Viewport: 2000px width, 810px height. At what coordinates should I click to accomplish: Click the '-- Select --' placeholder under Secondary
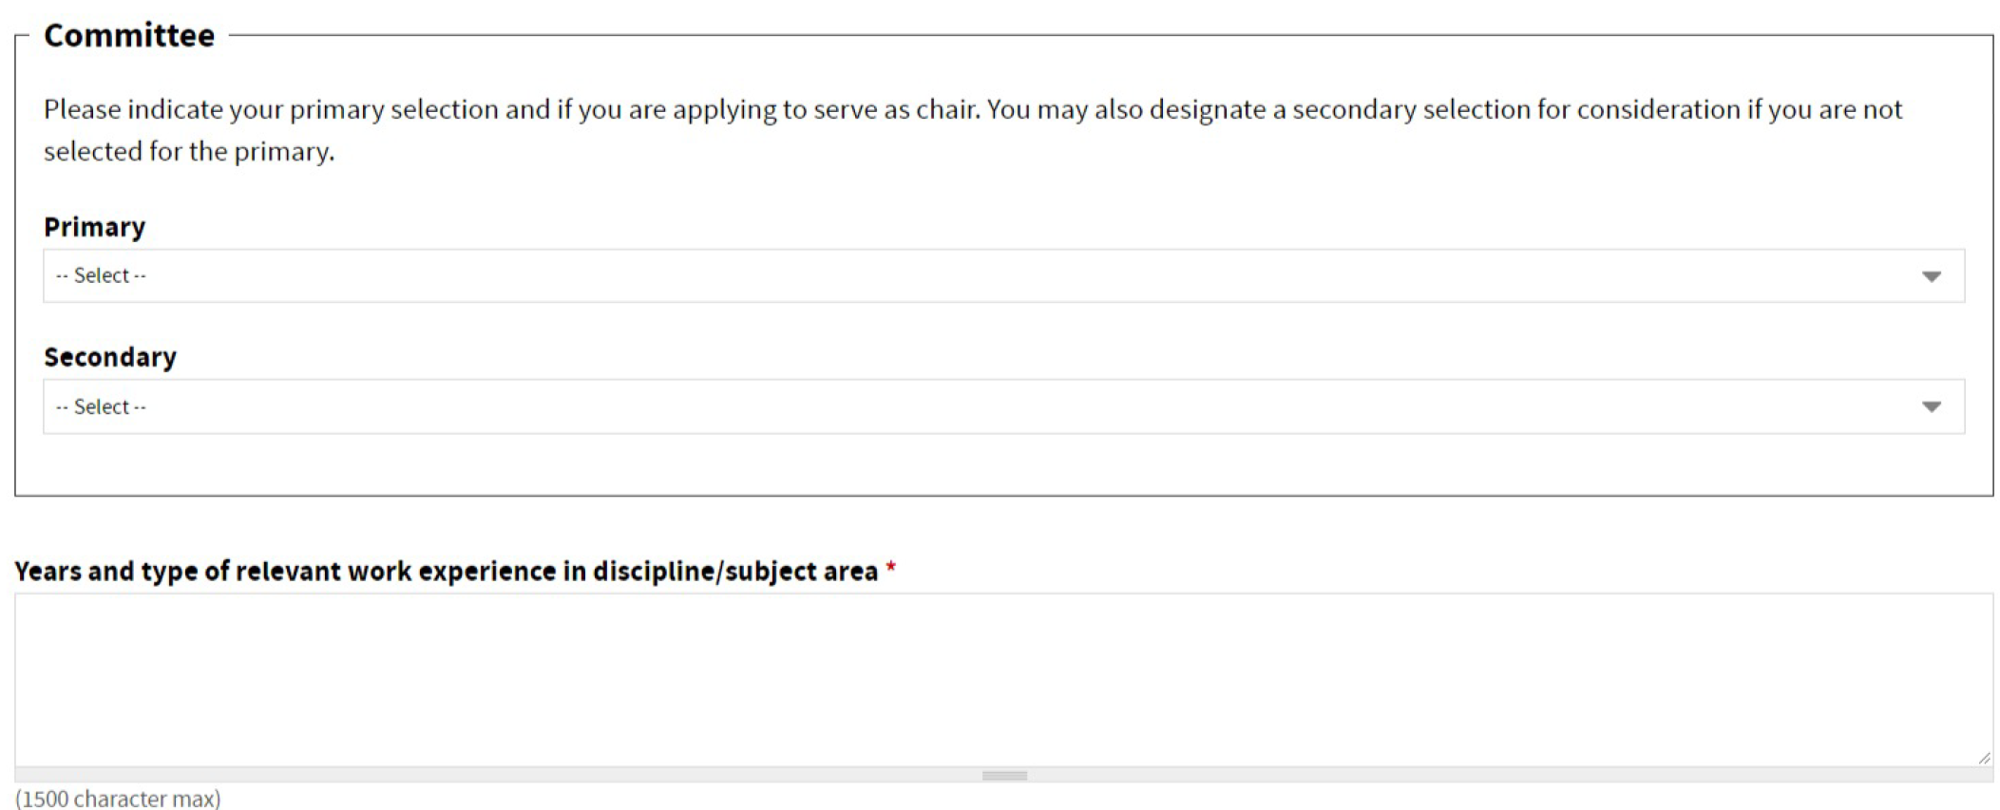[x=101, y=407]
